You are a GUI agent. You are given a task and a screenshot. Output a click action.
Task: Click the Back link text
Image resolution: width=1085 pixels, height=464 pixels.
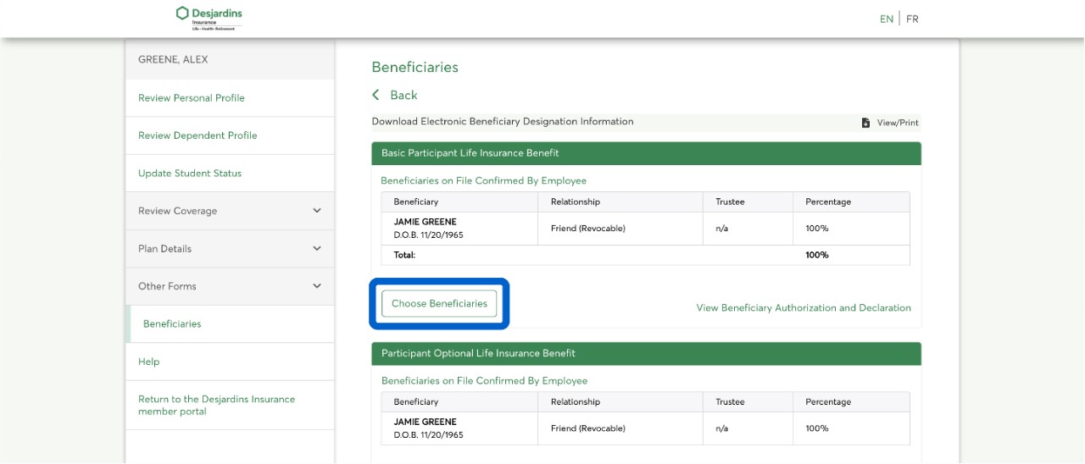point(403,95)
